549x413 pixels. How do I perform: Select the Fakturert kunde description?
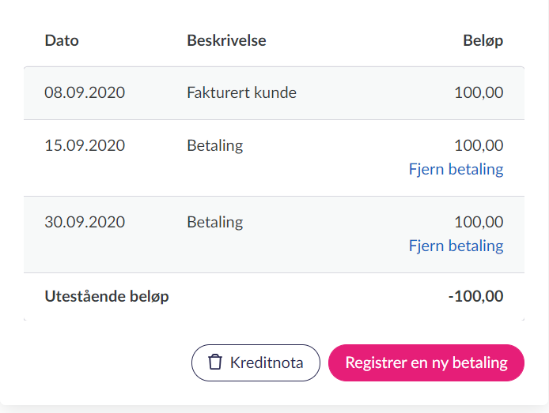[x=242, y=92]
